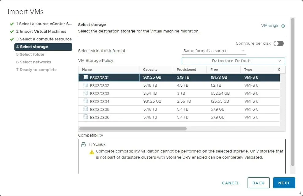Go to step 1 Select a source vCenter

tap(44, 24)
